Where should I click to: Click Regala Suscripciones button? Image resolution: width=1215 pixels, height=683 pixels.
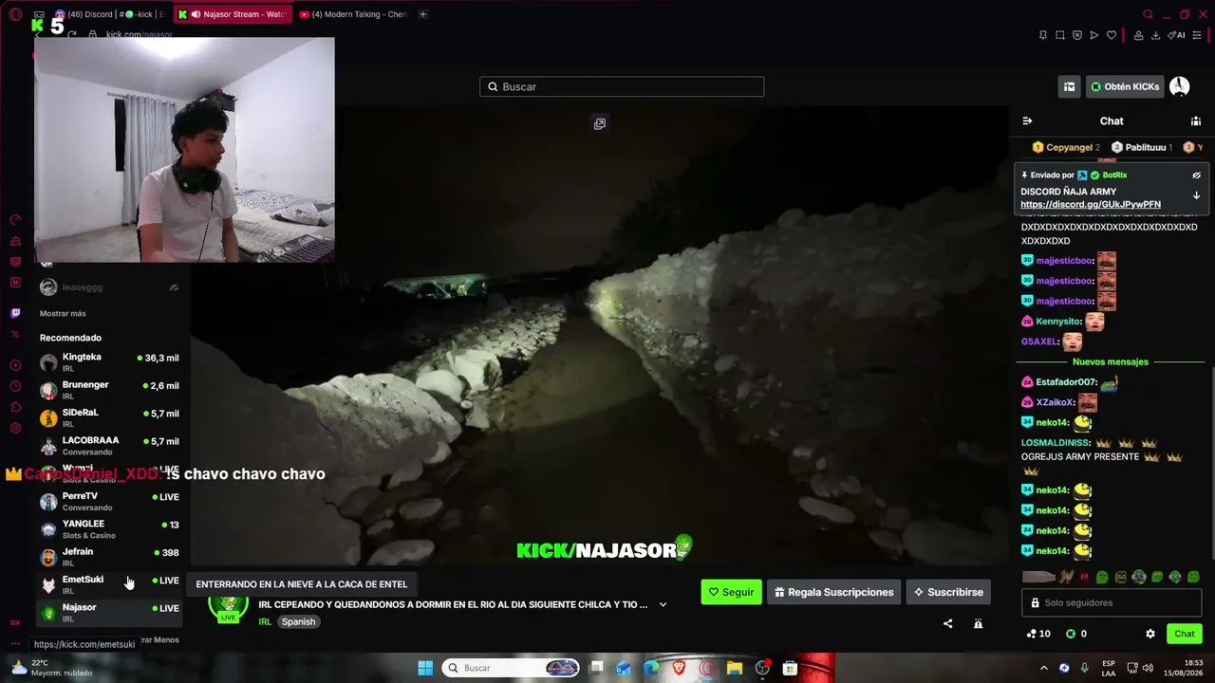point(833,592)
